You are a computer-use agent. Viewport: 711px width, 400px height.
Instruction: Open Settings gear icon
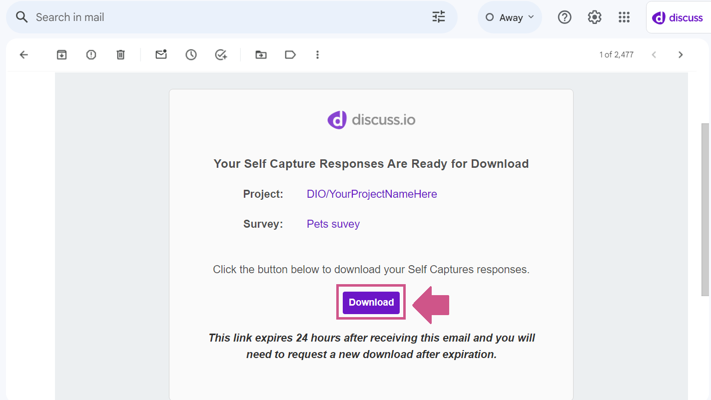tap(595, 17)
